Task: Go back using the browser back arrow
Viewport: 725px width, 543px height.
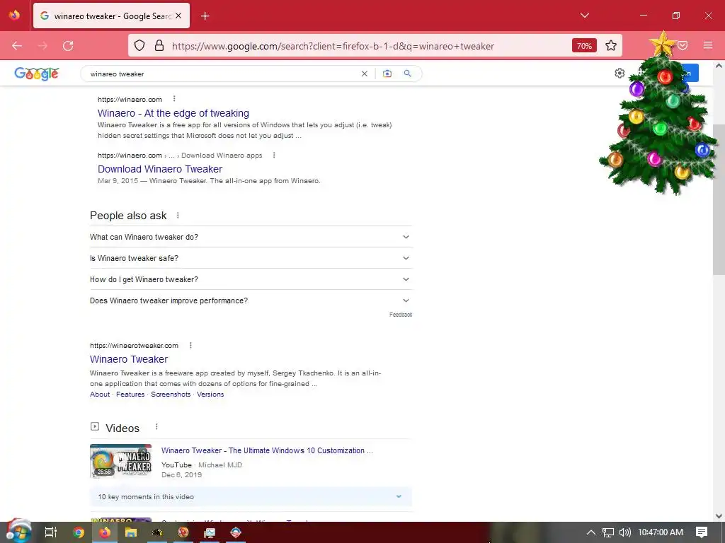Action: tap(17, 46)
